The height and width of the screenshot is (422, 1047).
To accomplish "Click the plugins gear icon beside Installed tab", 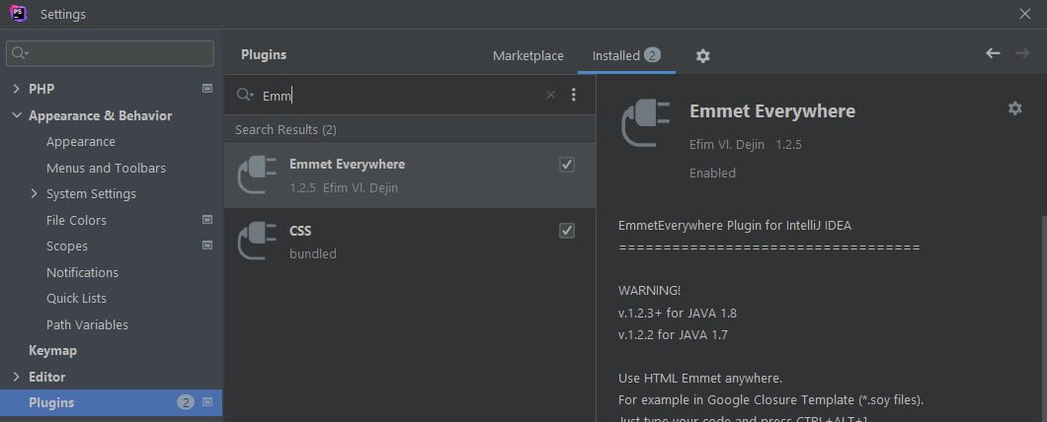I will coord(702,56).
